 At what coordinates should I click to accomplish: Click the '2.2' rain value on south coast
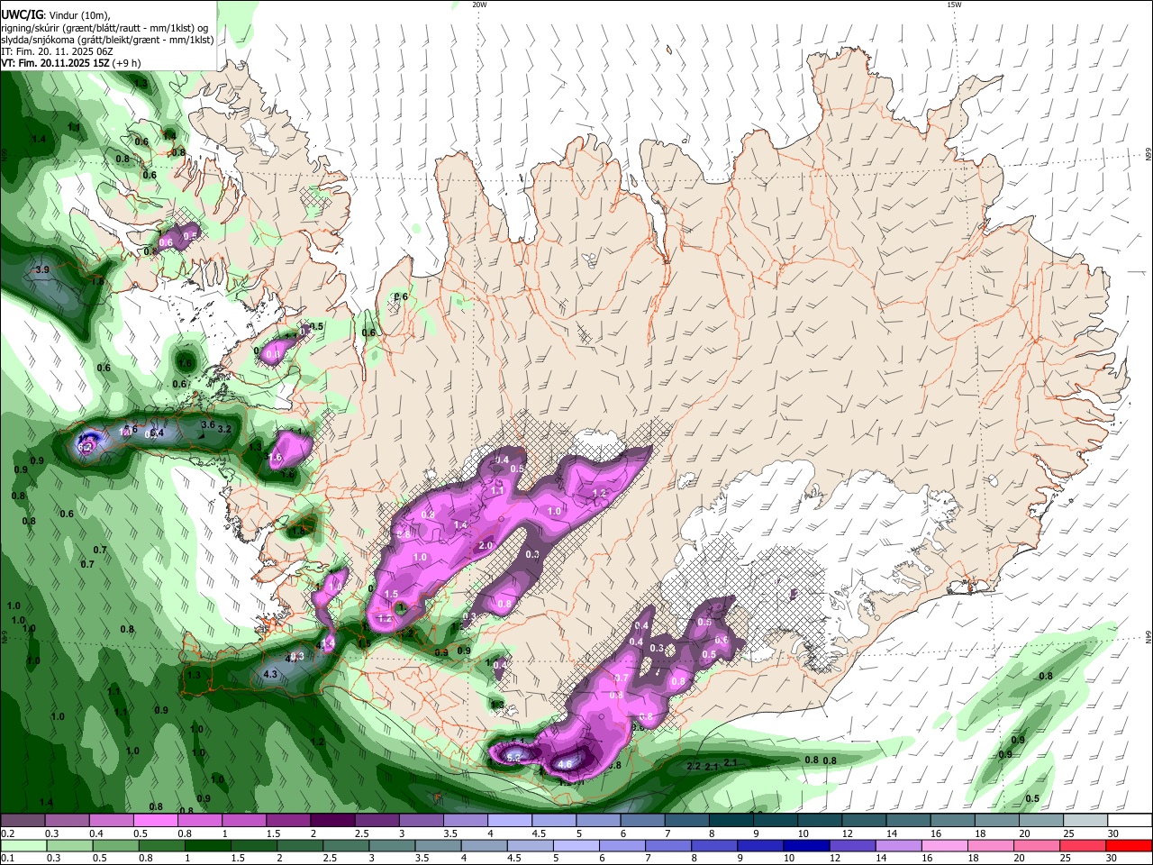[694, 766]
